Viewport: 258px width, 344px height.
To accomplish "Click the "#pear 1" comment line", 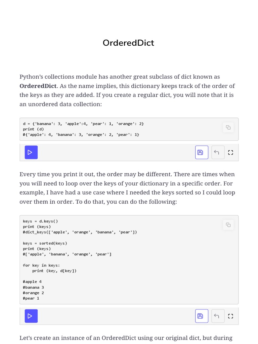I will pos(31,298).
